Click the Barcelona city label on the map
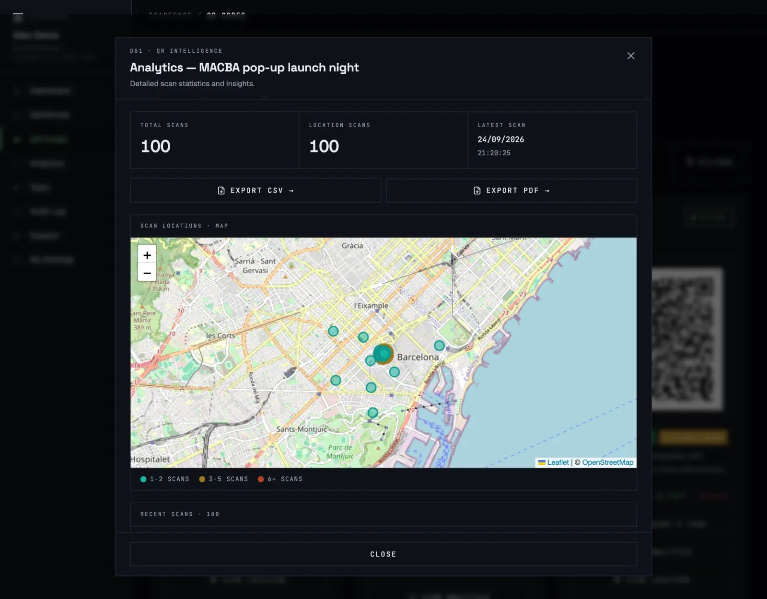Viewport: 767px width, 599px height. tap(418, 357)
